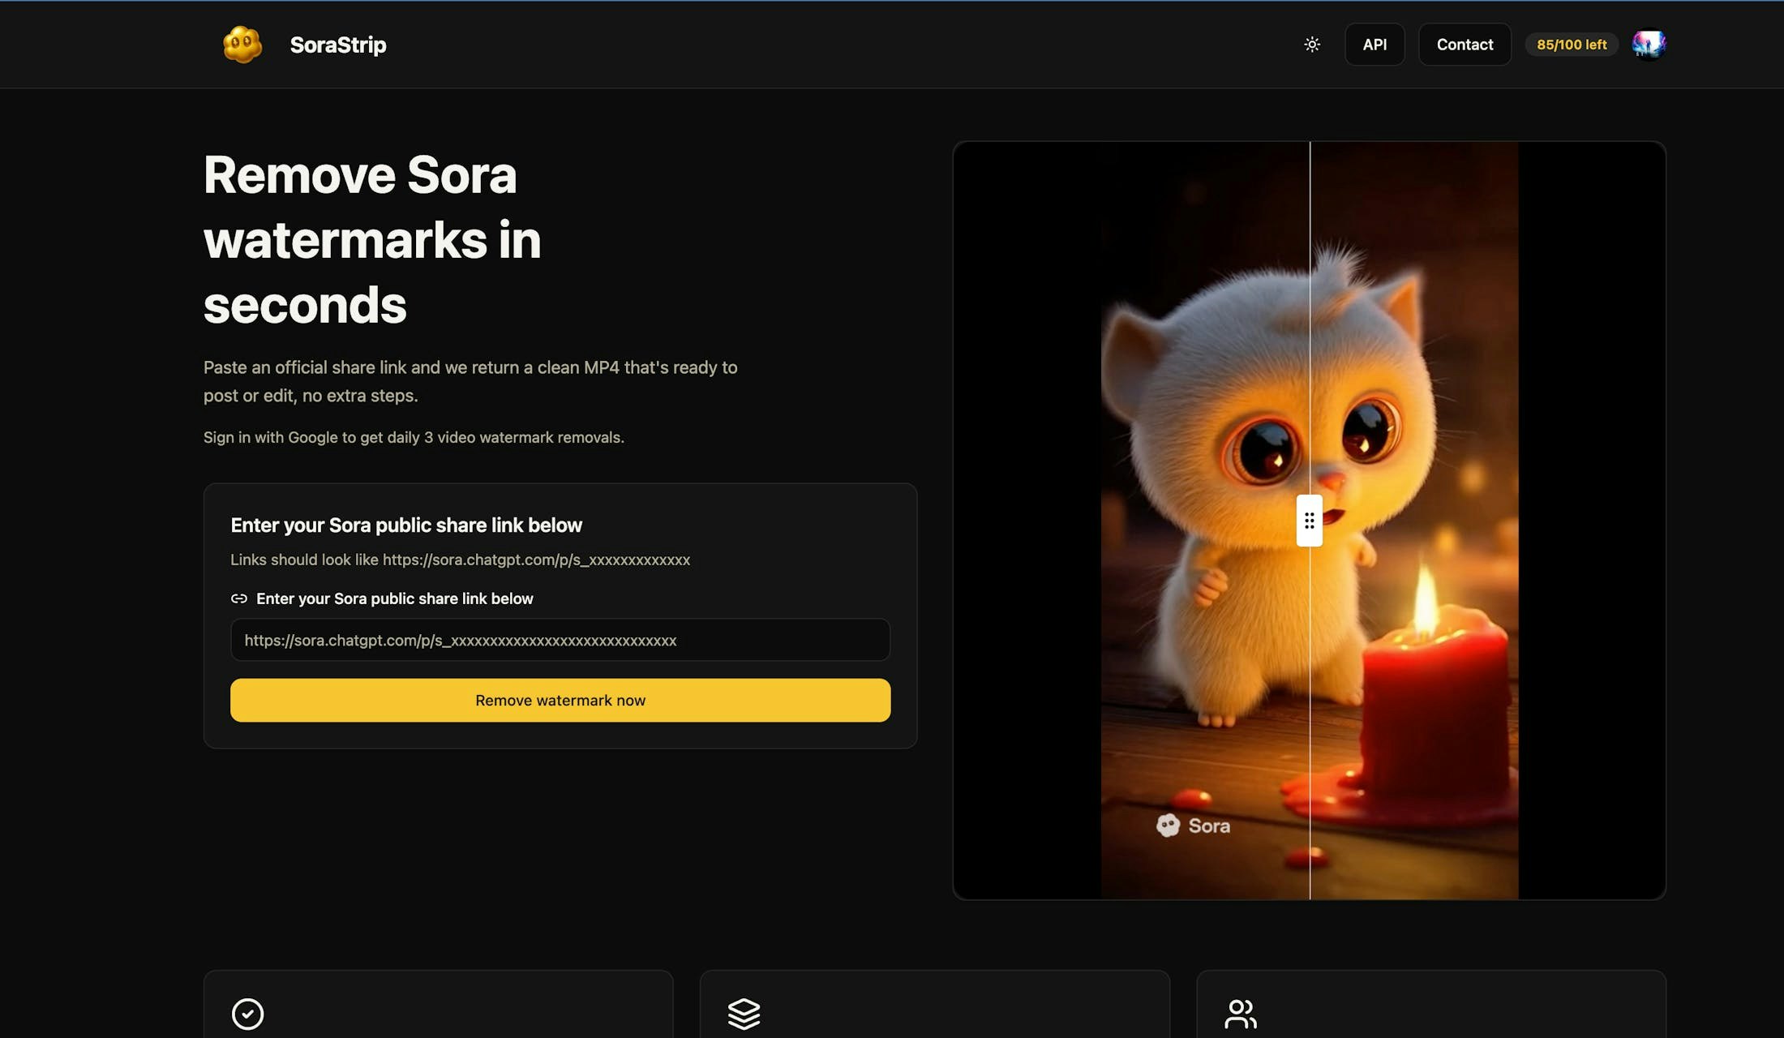The width and height of the screenshot is (1784, 1038).
Task: Select the layers stack icon in the middle feature card
Action: pyautogui.click(x=744, y=1014)
